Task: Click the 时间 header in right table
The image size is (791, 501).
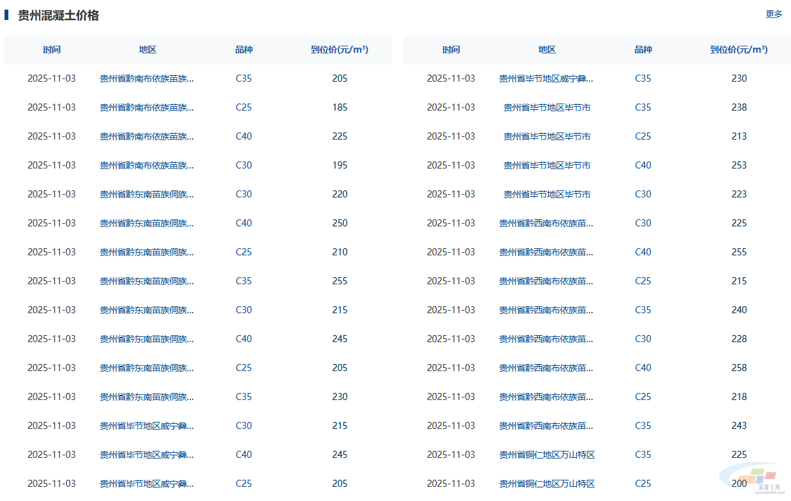Action: 451,50
